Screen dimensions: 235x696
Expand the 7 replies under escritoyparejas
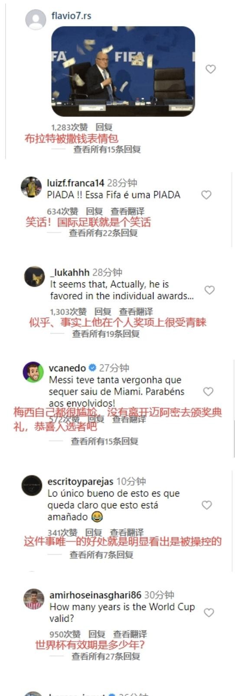click(101, 555)
